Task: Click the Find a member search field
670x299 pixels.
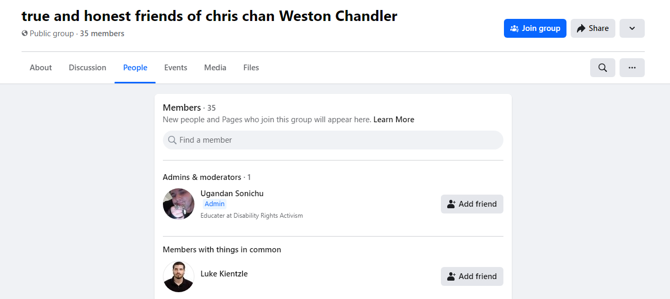Action: (x=333, y=140)
